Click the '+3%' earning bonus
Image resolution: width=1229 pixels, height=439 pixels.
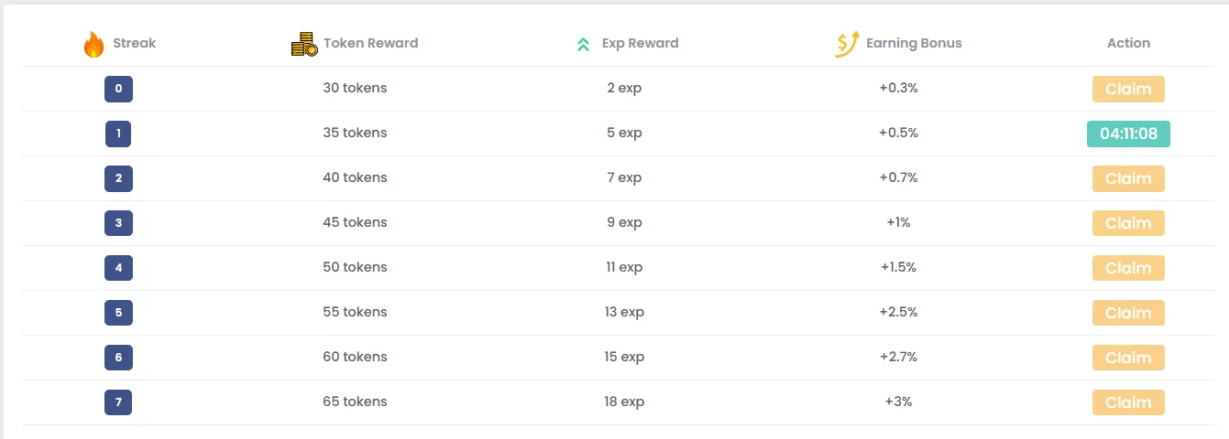coord(898,402)
